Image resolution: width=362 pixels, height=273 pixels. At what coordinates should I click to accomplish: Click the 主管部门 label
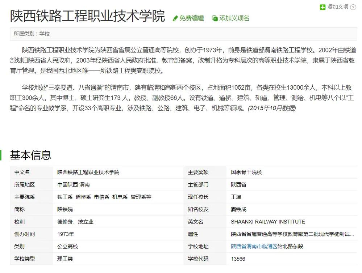[198, 185]
